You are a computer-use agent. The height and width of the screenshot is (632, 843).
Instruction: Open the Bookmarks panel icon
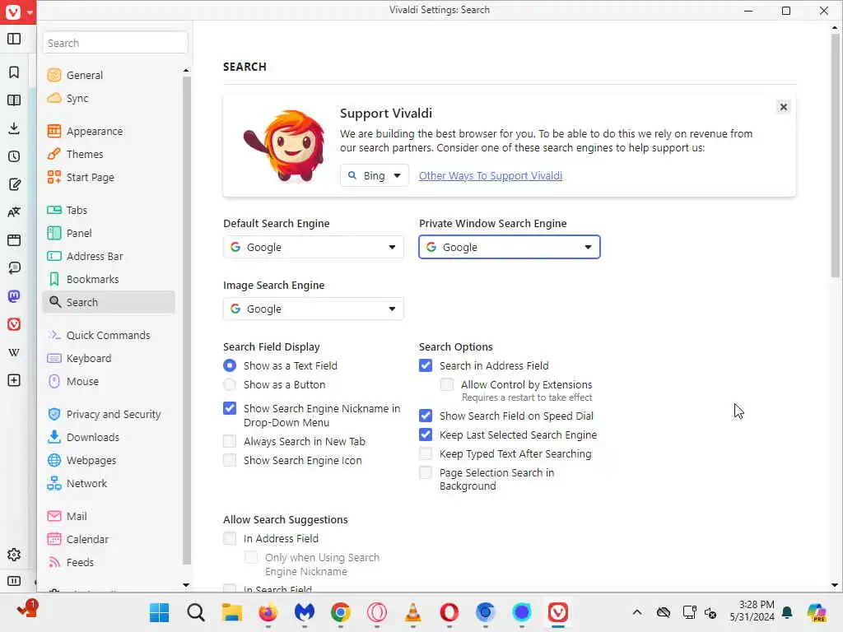tap(14, 72)
